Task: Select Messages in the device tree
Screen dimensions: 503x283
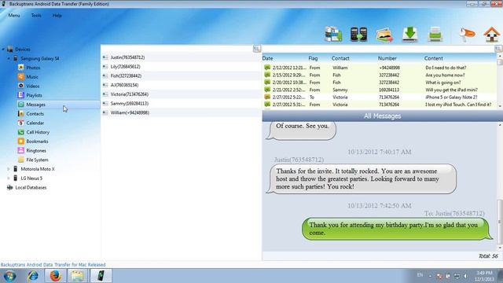Action: click(x=35, y=105)
